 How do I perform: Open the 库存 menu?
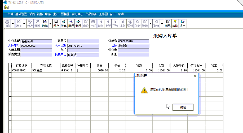(x=48, y=14)
